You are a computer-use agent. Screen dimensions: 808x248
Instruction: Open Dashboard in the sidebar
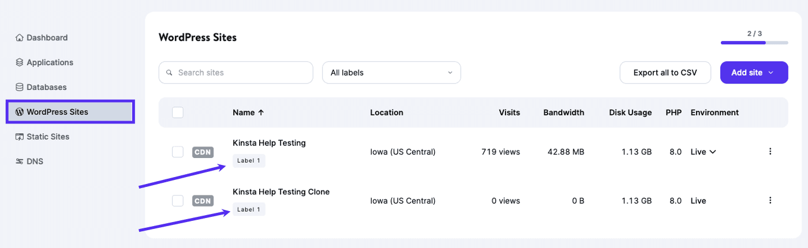(x=42, y=37)
